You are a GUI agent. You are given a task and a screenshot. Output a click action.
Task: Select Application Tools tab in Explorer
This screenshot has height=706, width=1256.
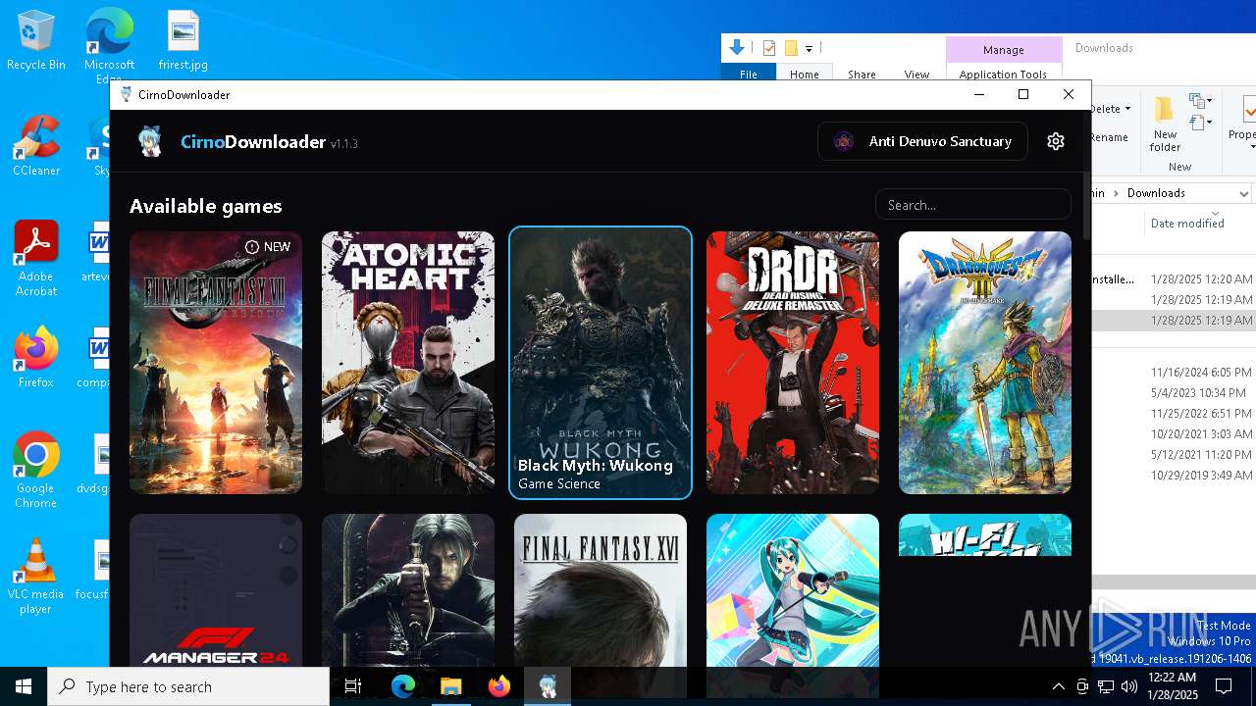(x=1003, y=75)
